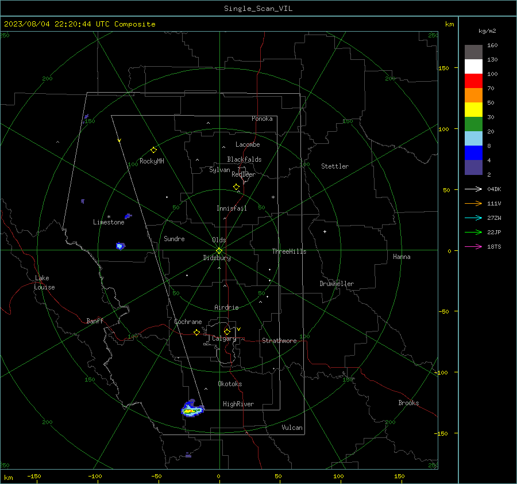Click the blue VIL cell south of Limestone
Image resolution: width=517 pixels, height=484 pixels.
(121, 246)
